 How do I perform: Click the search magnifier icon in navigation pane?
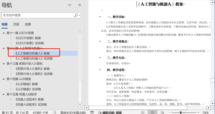click(76, 15)
